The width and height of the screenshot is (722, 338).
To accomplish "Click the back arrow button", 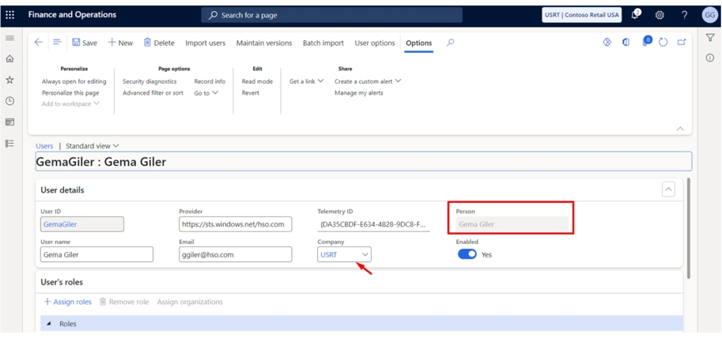I will coord(39,43).
